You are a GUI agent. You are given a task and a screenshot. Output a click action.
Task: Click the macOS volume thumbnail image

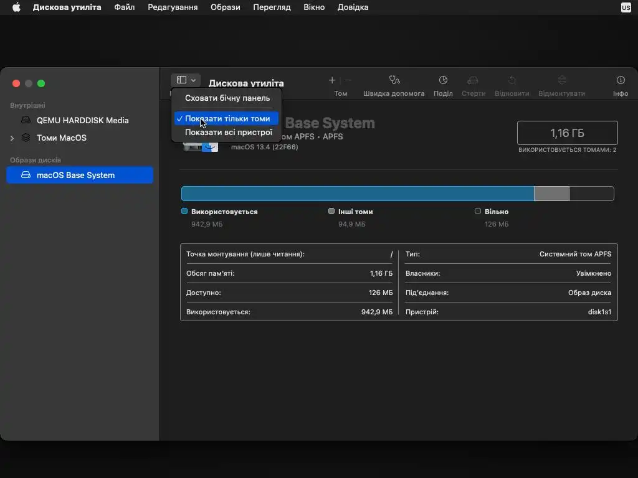point(200,146)
